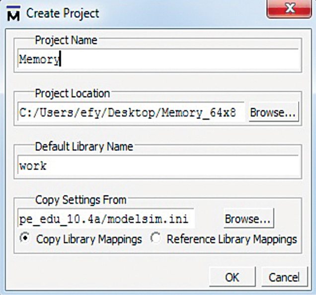This screenshot has width=316, height=295.
Task: Click the "Default Library Name" group label
Action: point(83,147)
